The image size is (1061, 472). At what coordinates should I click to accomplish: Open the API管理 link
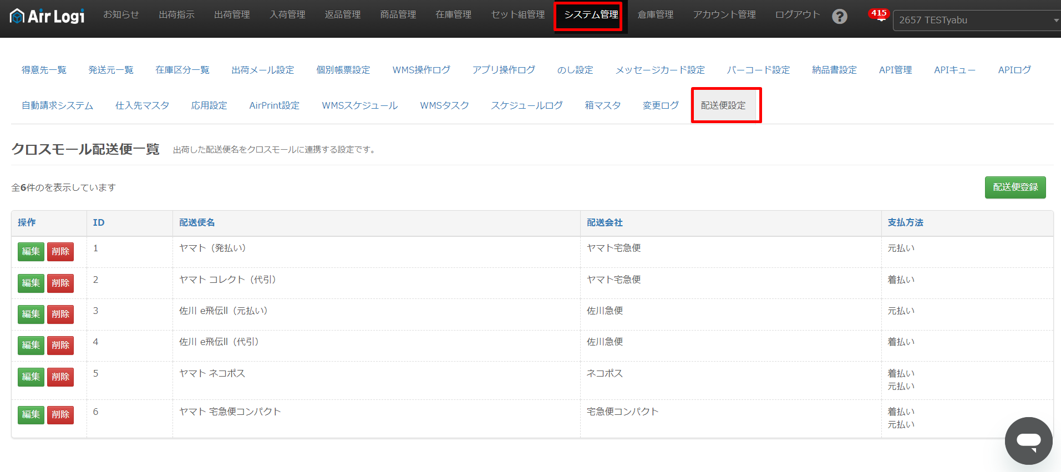[895, 70]
